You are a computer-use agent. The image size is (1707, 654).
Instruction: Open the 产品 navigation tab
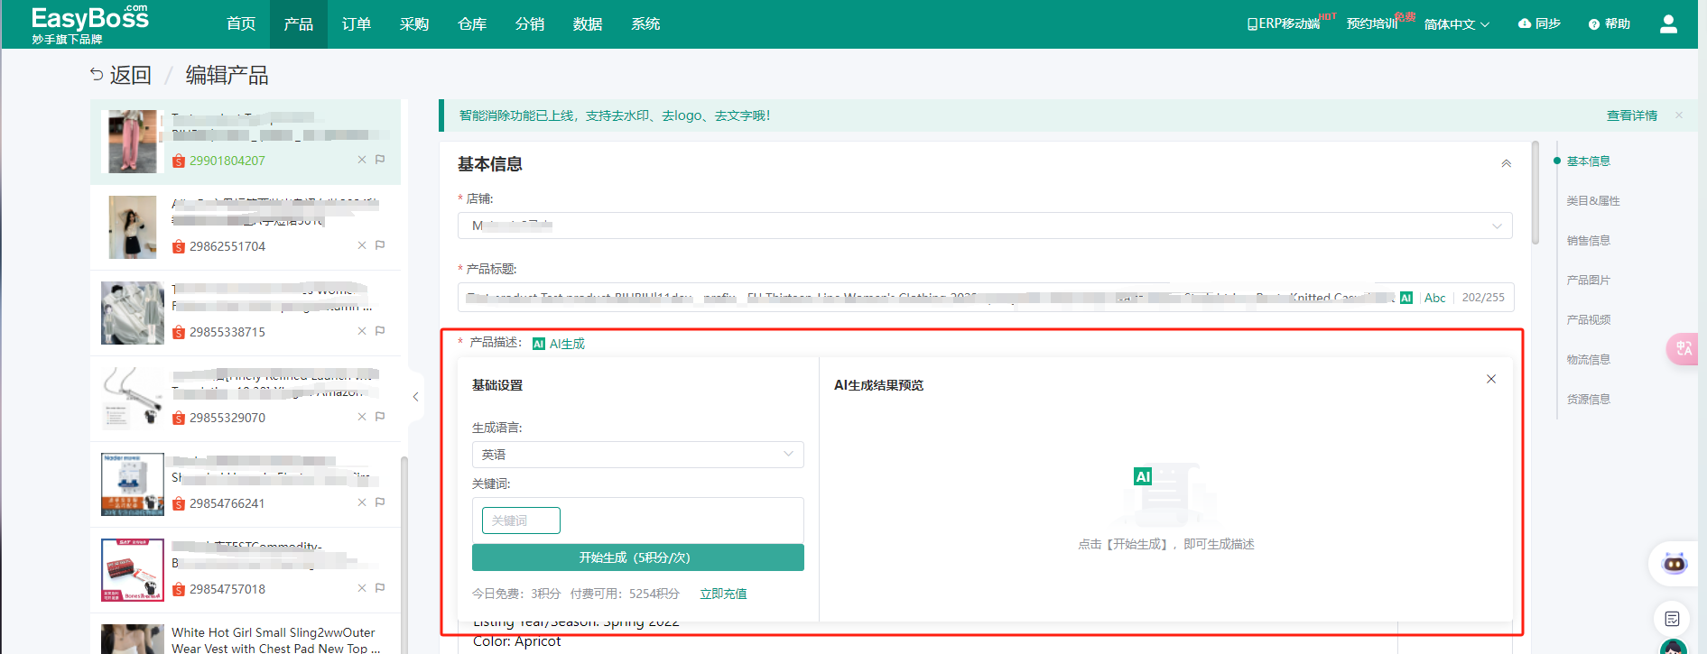click(x=298, y=24)
